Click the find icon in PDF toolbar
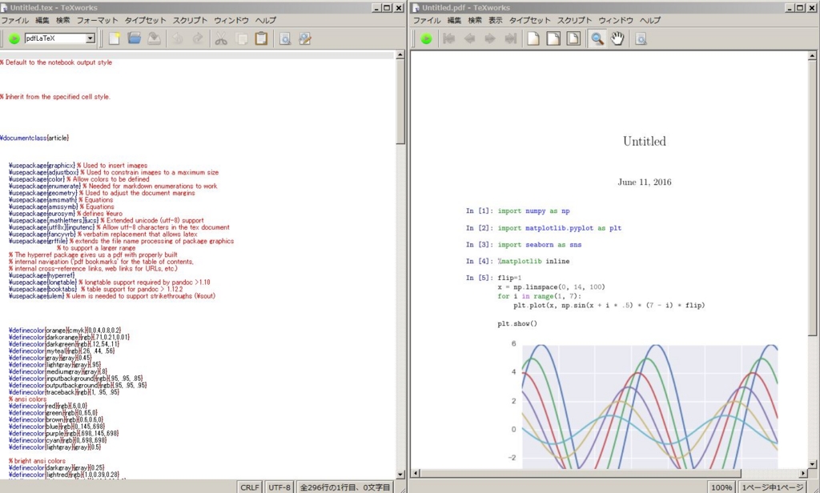 [641, 38]
